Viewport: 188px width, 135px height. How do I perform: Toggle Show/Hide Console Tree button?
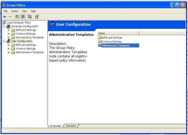point(23,17)
